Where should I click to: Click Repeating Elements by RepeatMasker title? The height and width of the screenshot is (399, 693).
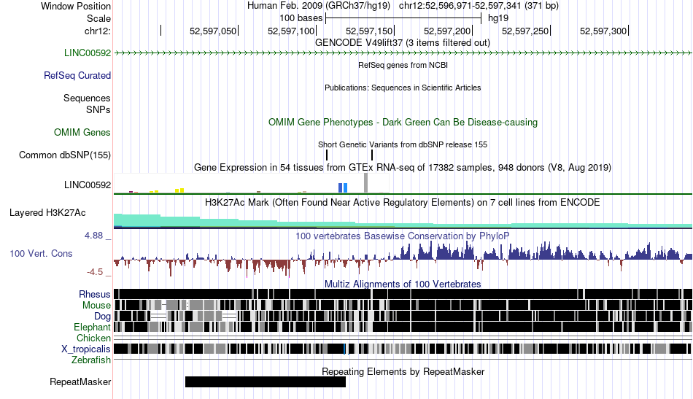click(403, 371)
